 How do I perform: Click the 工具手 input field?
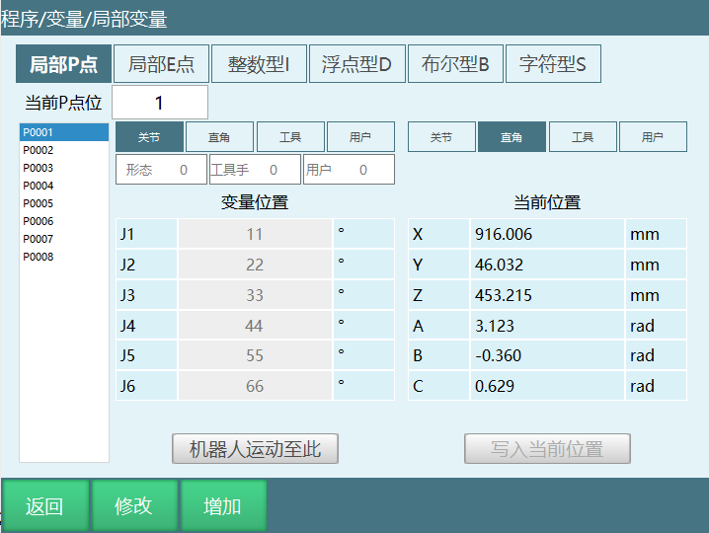coord(255,170)
